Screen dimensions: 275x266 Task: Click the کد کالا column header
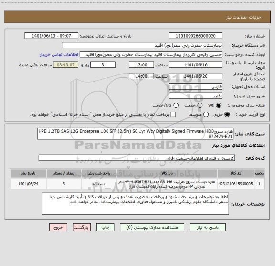click(236, 173)
